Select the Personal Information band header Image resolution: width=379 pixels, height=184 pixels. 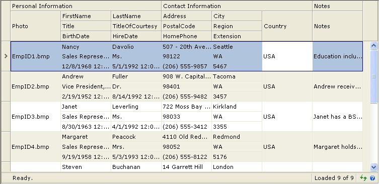(86, 6)
